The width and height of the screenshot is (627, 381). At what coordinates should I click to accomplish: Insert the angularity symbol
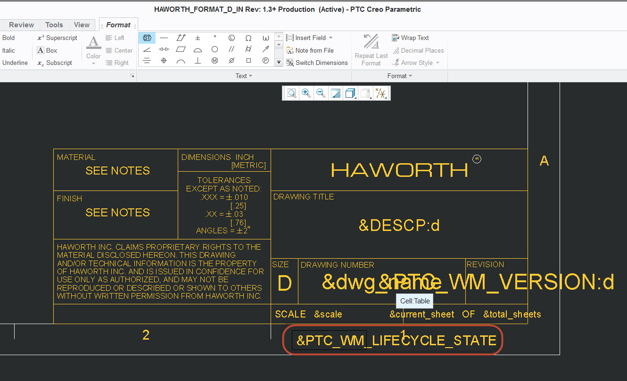147,49
